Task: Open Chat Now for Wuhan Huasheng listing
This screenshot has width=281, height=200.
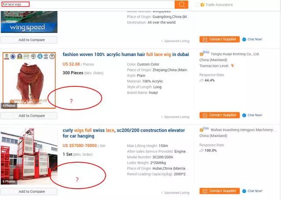Action: coord(252,191)
